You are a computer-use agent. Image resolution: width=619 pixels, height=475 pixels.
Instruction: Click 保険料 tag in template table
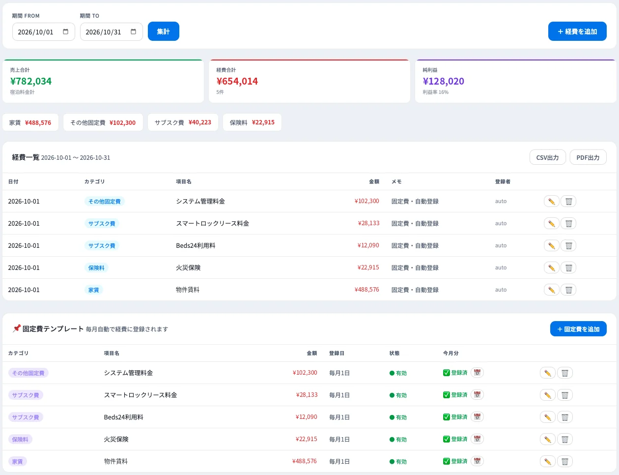(x=20, y=439)
